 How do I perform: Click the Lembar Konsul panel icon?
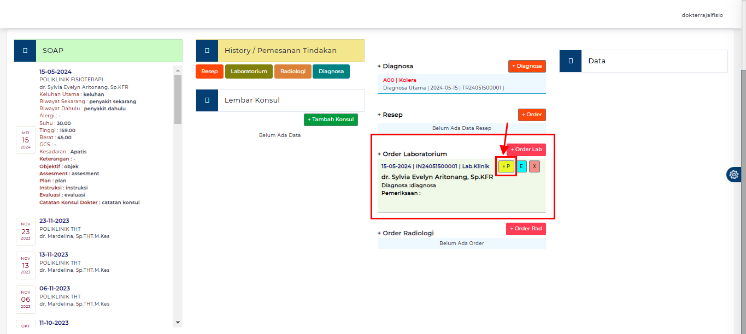207,100
